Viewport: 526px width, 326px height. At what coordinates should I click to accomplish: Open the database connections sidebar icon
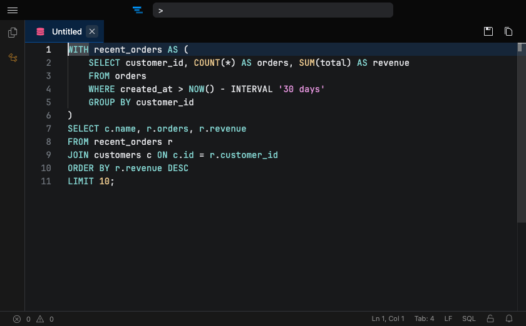[x=13, y=58]
